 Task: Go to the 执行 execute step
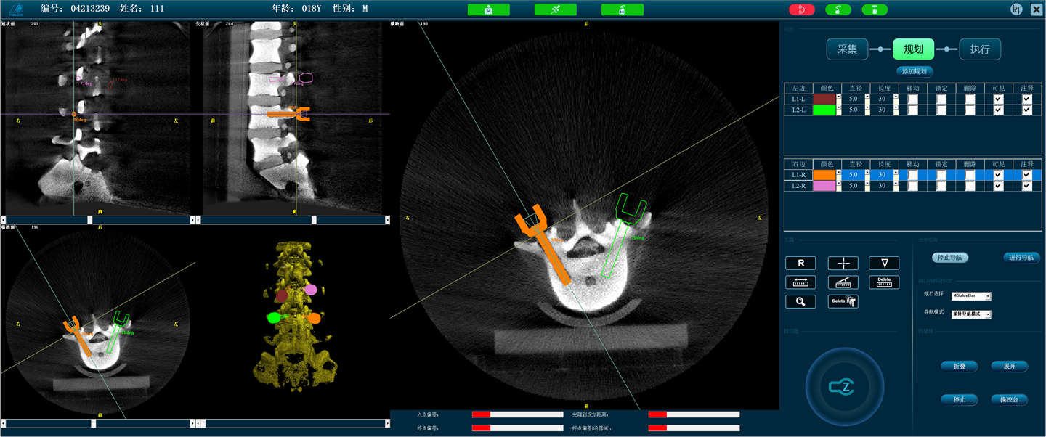pos(980,49)
